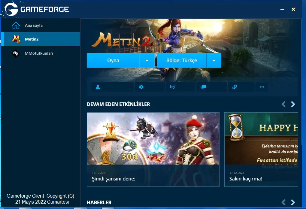Show previous ongoing events

[x=283, y=104]
